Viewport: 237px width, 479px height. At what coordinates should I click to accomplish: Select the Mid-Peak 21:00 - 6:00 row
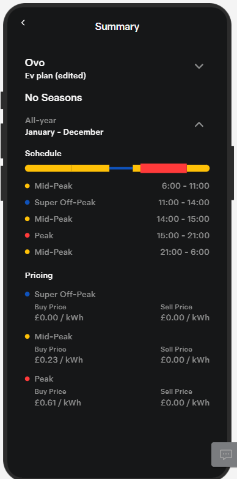point(117,252)
